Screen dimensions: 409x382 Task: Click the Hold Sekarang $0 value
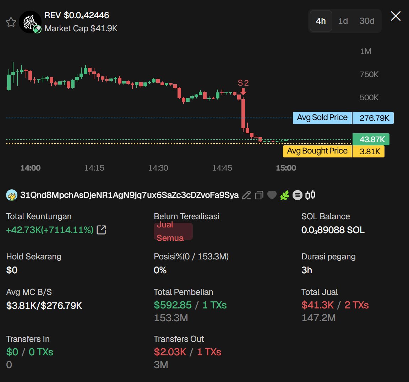[12, 270]
